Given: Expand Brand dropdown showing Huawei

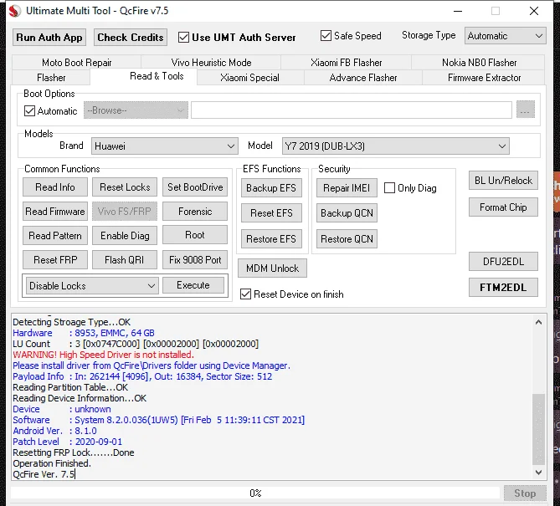Looking at the screenshot, I should pos(165,146).
